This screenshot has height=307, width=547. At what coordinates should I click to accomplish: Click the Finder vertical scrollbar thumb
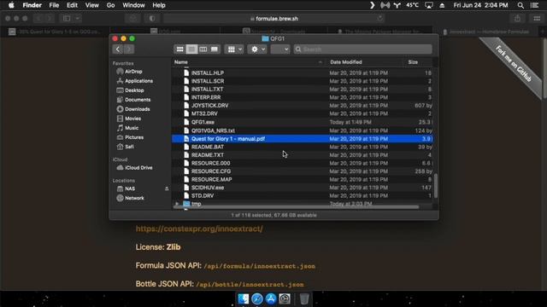436,185
